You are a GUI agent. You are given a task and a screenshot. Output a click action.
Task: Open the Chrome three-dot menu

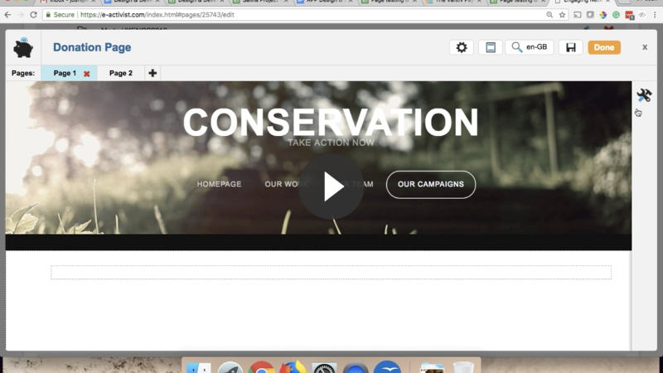655,15
